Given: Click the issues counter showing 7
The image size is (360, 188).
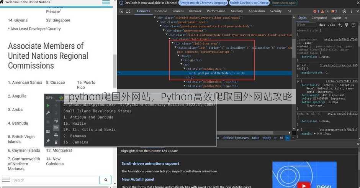Looking at the screenshot, I should pyautogui.click(x=334, y=11).
